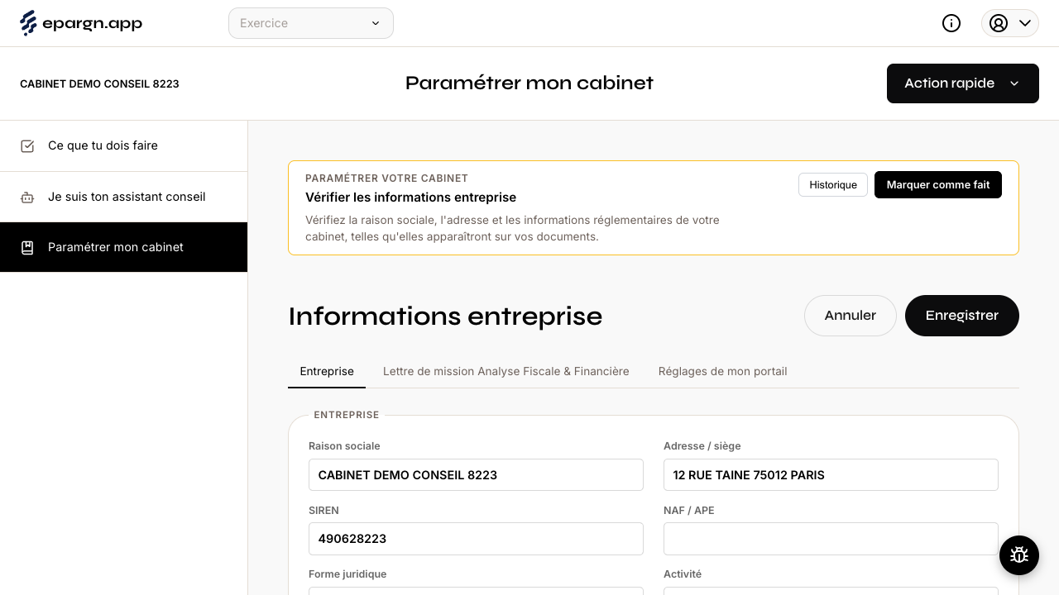
Task: Switch to the Entreprise tab
Action: [x=327, y=372]
